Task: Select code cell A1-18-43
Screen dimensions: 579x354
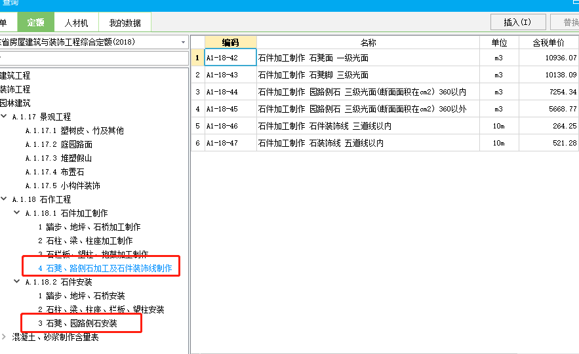Action: [230, 75]
